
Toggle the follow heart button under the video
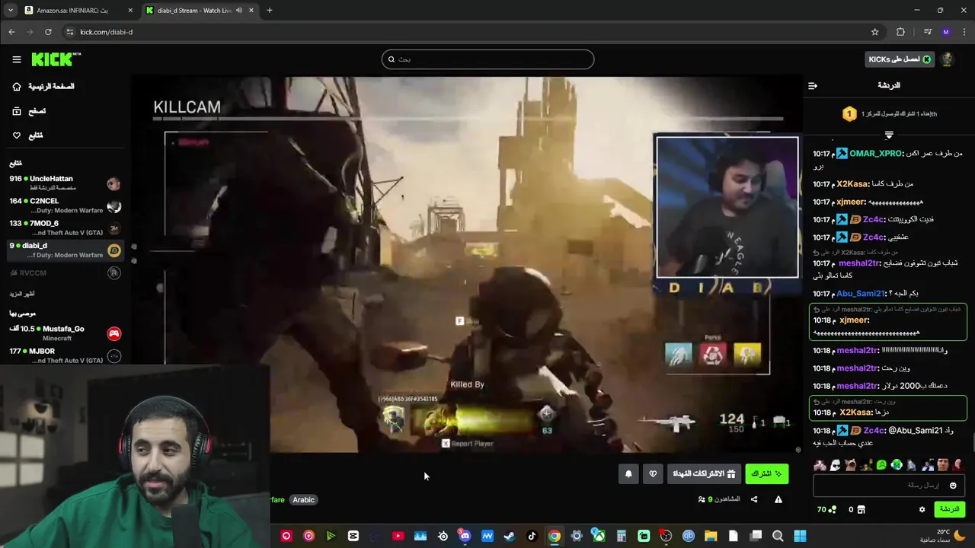[x=653, y=473]
